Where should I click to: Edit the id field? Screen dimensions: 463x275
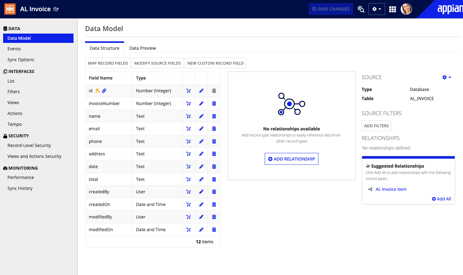click(x=201, y=91)
